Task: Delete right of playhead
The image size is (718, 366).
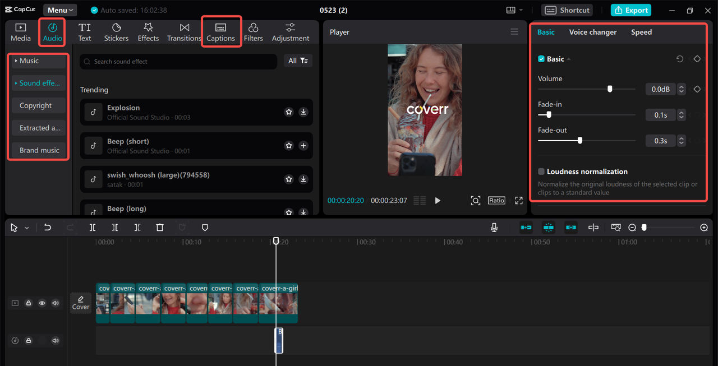Action: (137, 228)
